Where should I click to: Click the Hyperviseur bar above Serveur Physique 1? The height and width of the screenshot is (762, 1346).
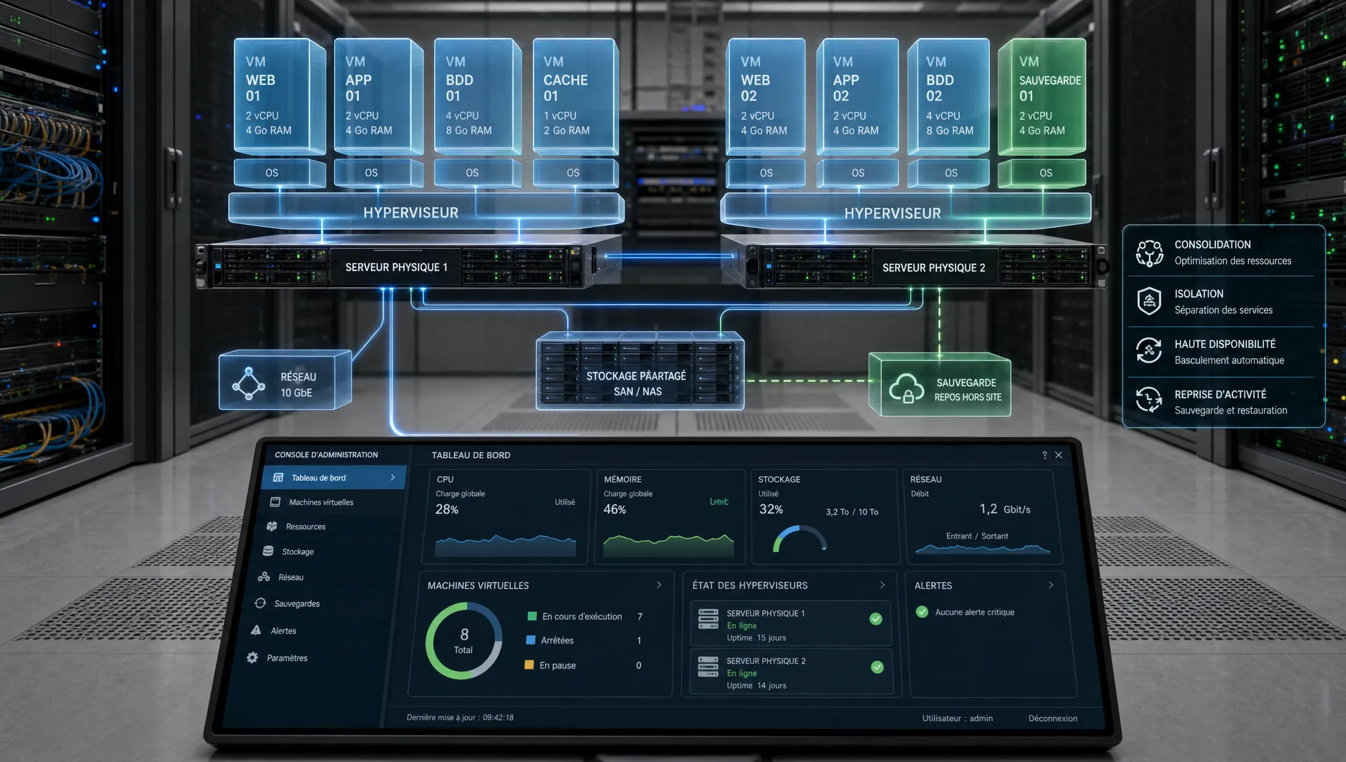pyautogui.click(x=426, y=212)
